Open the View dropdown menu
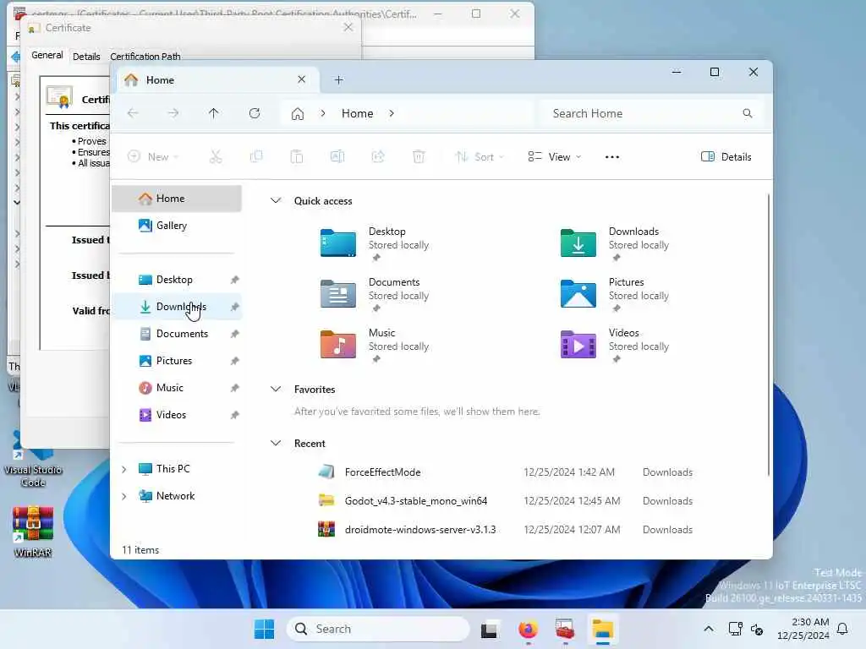866x649 pixels. click(x=555, y=157)
